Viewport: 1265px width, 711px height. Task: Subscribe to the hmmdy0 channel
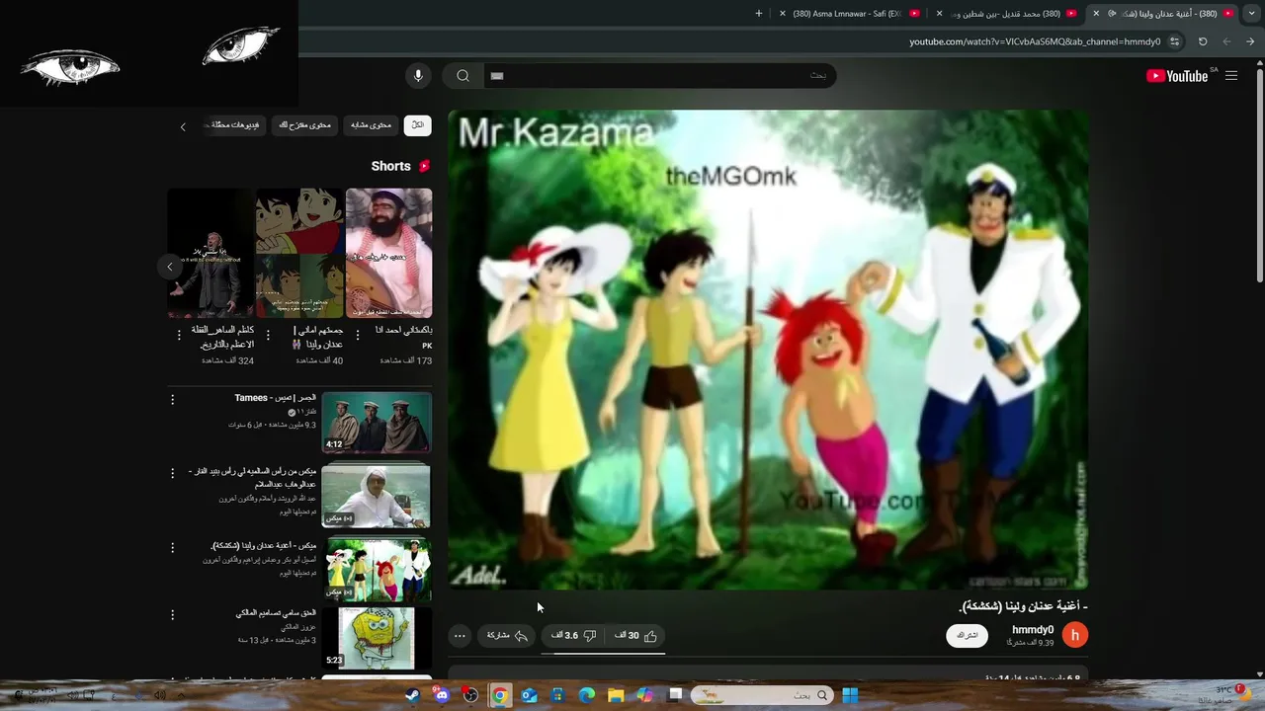pyautogui.click(x=967, y=636)
